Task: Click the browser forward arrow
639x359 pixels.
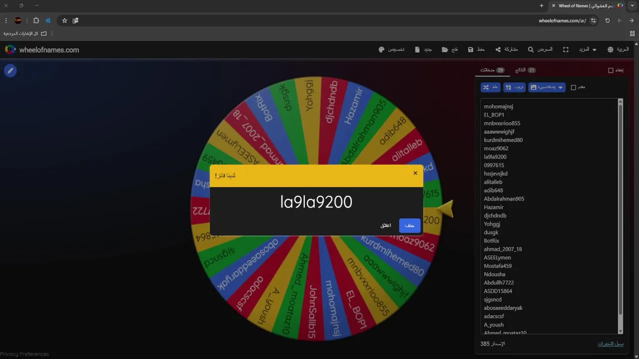Action: (620, 20)
